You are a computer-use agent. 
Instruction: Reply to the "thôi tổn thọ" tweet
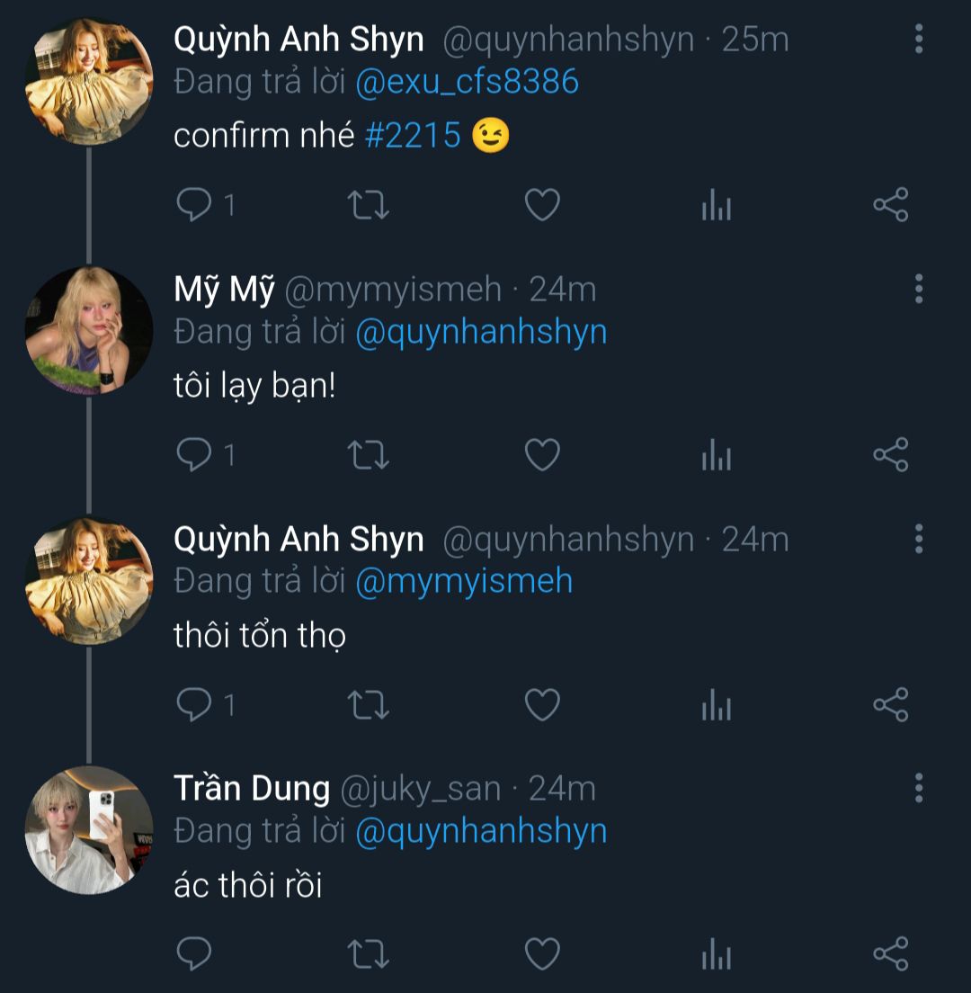coord(194,704)
